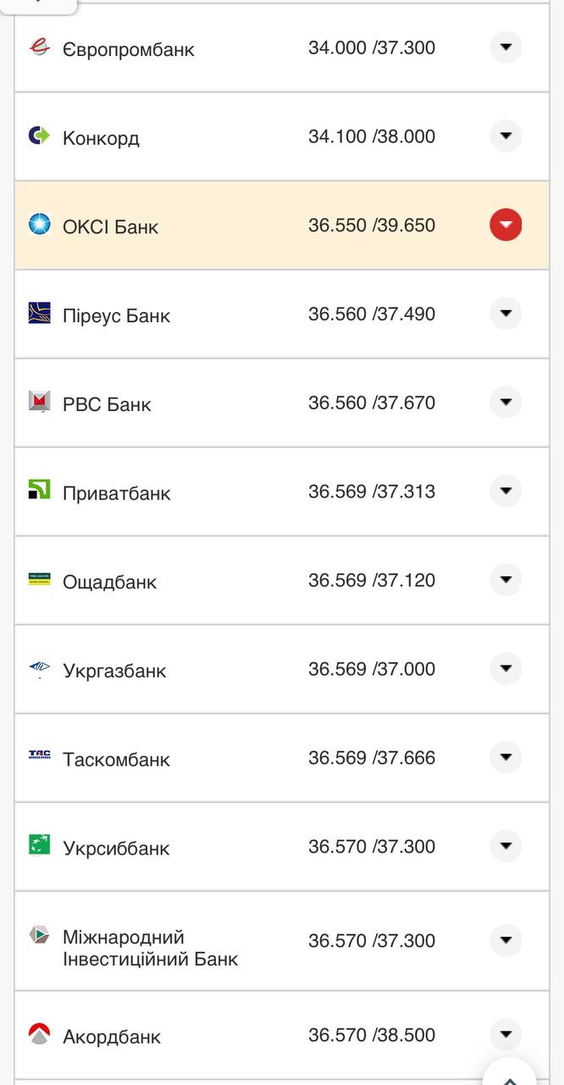The width and height of the screenshot is (564, 1085).
Task: Click the Укргазбанк logo icon
Action: pos(40,669)
